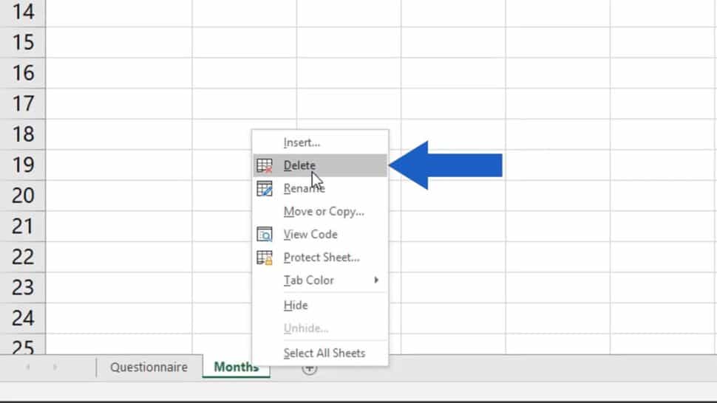This screenshot has height=403, width=717.
Task: Click the Rename sheet pencil icon
Action: (265, 188)
